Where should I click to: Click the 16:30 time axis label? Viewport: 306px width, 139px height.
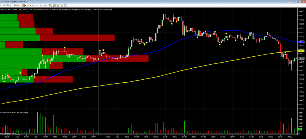(x=7, y=137)
